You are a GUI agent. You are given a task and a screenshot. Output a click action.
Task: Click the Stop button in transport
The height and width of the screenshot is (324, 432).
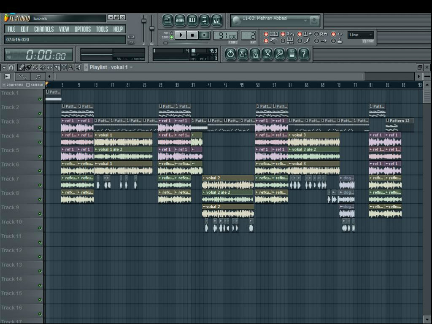(192, 35)
